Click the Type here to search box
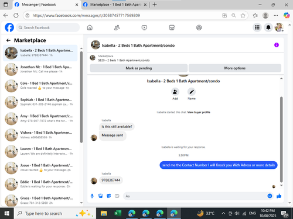Screen dimensions: 293x219 [55, 213]
